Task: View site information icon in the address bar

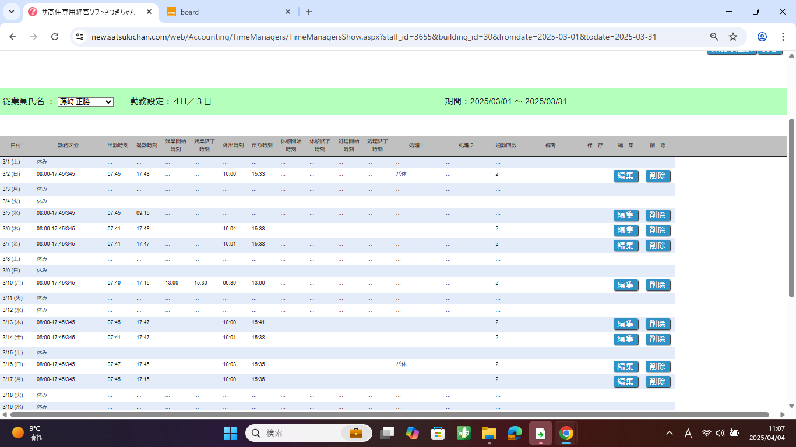Action: click(80, 37)
